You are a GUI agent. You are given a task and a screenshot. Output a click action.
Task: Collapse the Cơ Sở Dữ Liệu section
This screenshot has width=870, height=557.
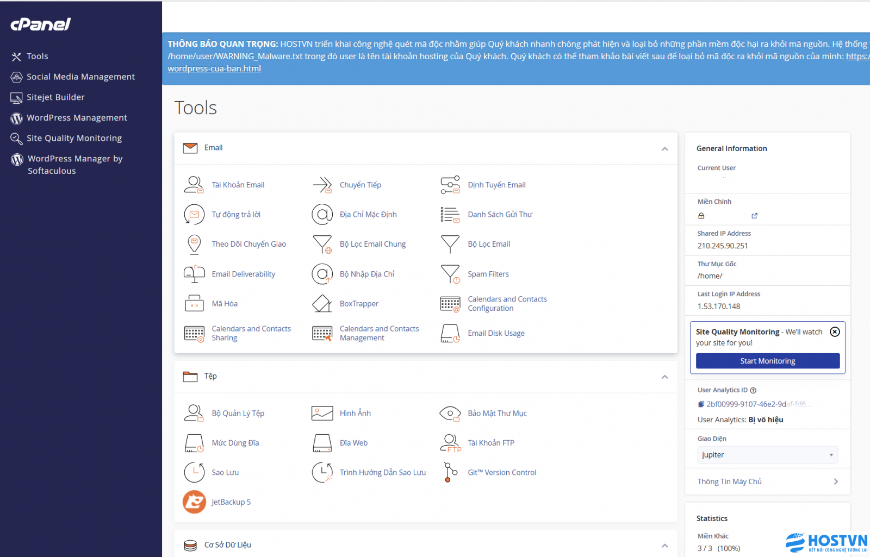coord(664,546)
